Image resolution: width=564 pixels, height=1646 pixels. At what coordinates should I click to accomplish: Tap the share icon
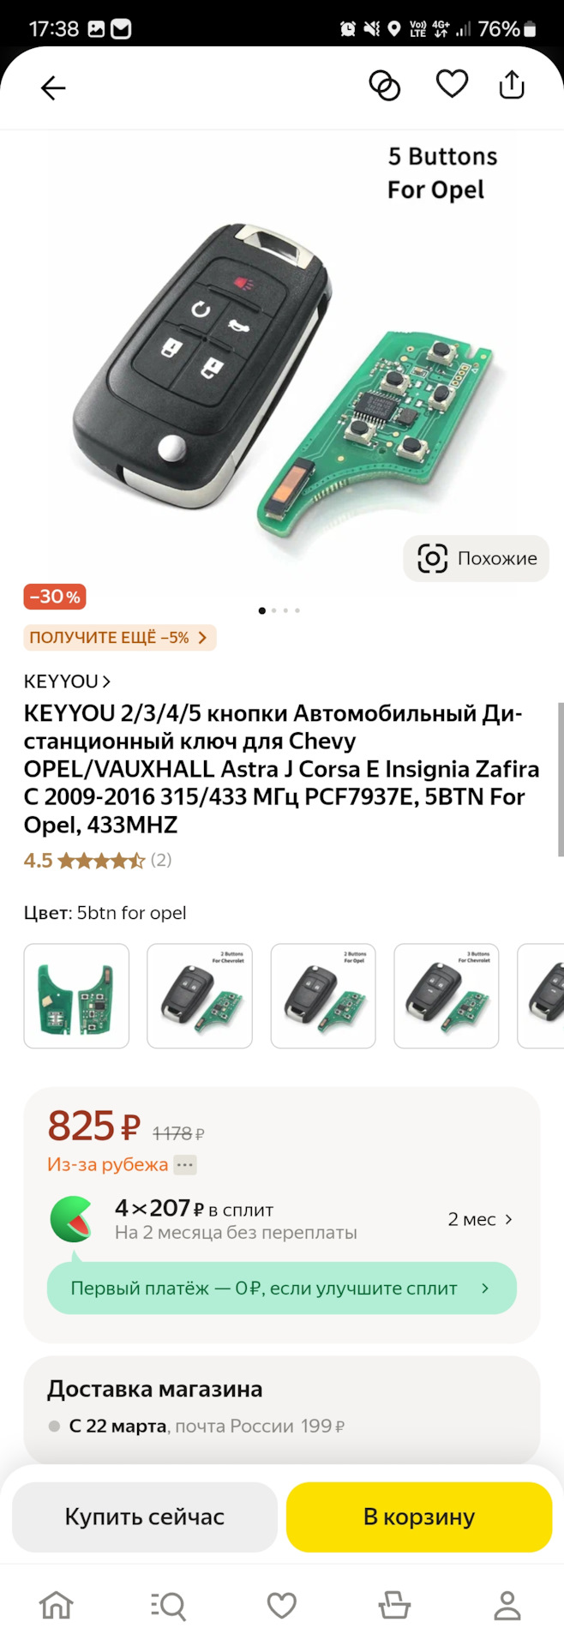pyautogui.click(x=512, y=85)
